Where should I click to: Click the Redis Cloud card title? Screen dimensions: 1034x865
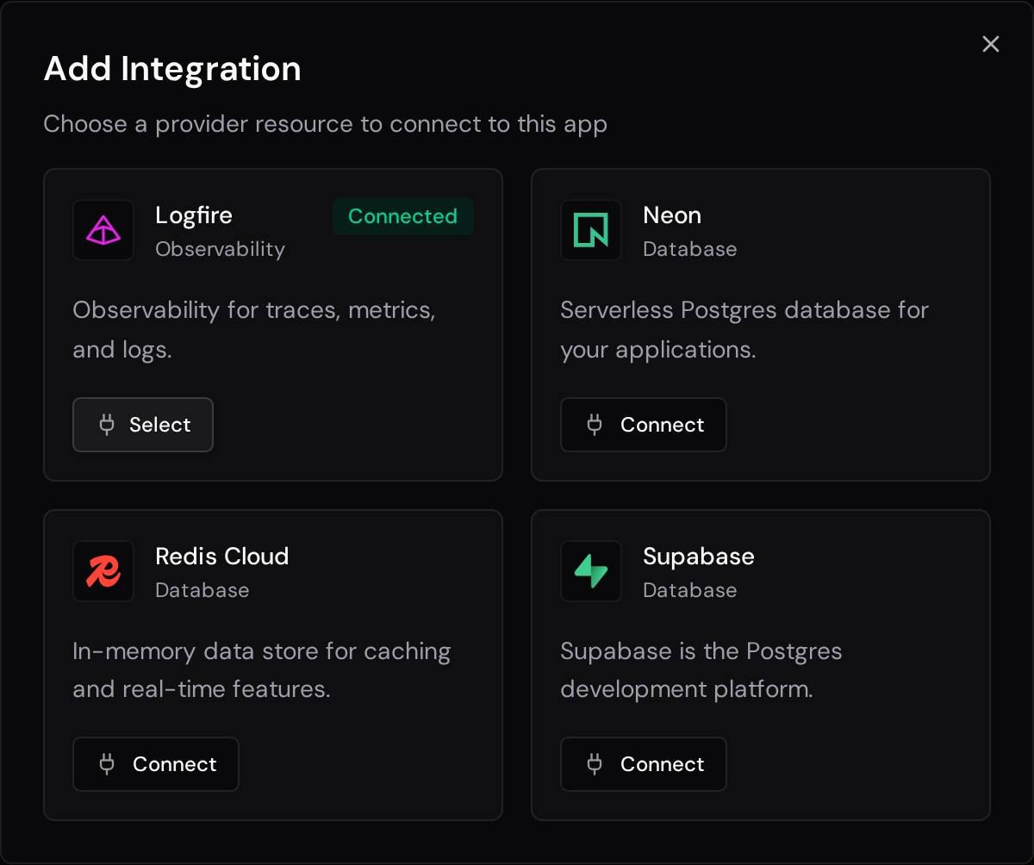[222, 557]
